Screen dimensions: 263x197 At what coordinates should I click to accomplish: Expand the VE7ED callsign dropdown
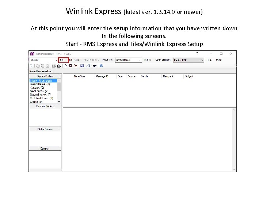click(56, 60)
